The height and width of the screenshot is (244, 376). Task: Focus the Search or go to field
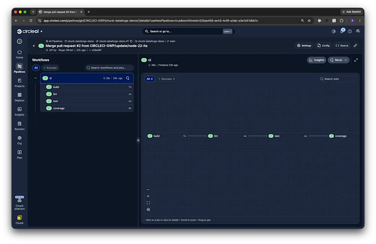pos(189,31)
